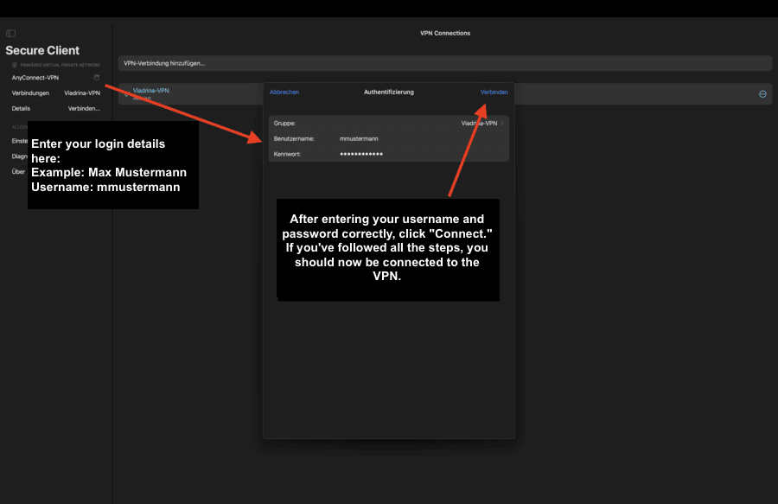Click the Secure Client heading
This screenshot has height=504, width=778.
(42, 51)
